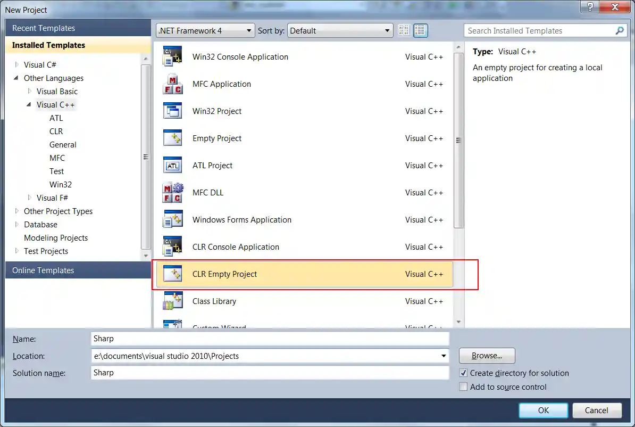
Task: Select the Visual C++ tree label
Action: pos(55,105)
